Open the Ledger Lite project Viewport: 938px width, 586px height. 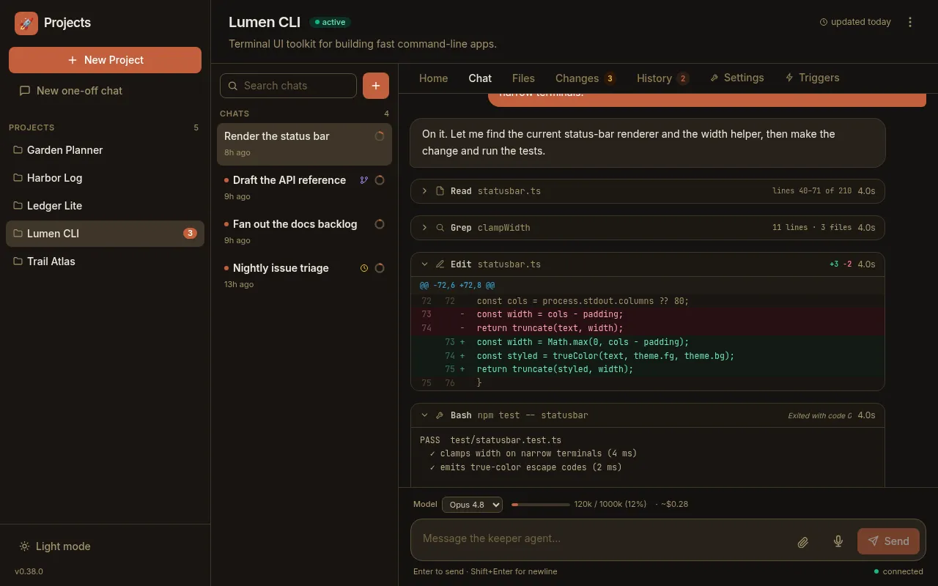coord(105,206)
